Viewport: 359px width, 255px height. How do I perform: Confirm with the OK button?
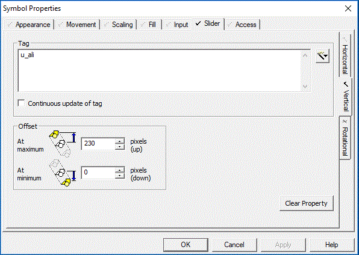pos(186,245)
